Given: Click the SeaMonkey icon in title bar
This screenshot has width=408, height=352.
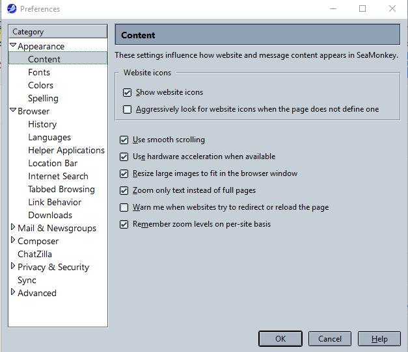Looking at the screenshot, I should (11, 8).
